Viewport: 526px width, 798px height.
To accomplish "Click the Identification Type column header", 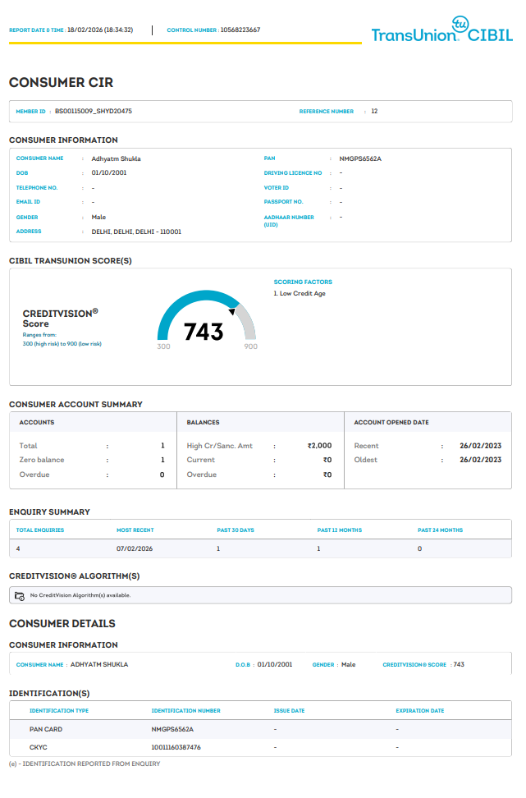I will click(59, 711).
